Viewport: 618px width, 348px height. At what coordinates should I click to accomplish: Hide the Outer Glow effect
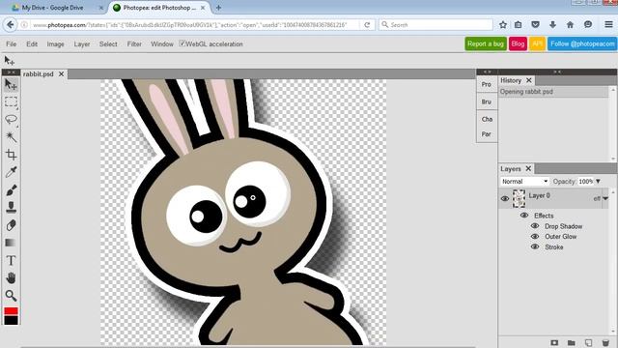(x=535, y=236)
